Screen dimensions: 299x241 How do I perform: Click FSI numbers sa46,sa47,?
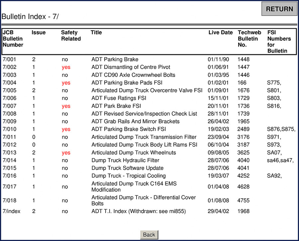click(280, 160)
